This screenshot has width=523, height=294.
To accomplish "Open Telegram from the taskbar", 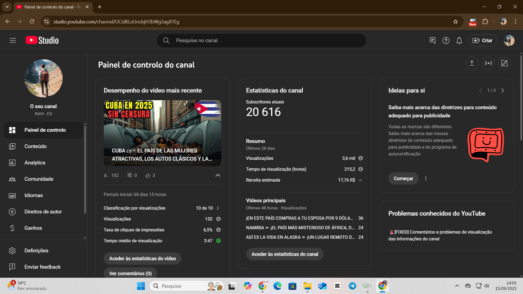I will tap(352, 286).
